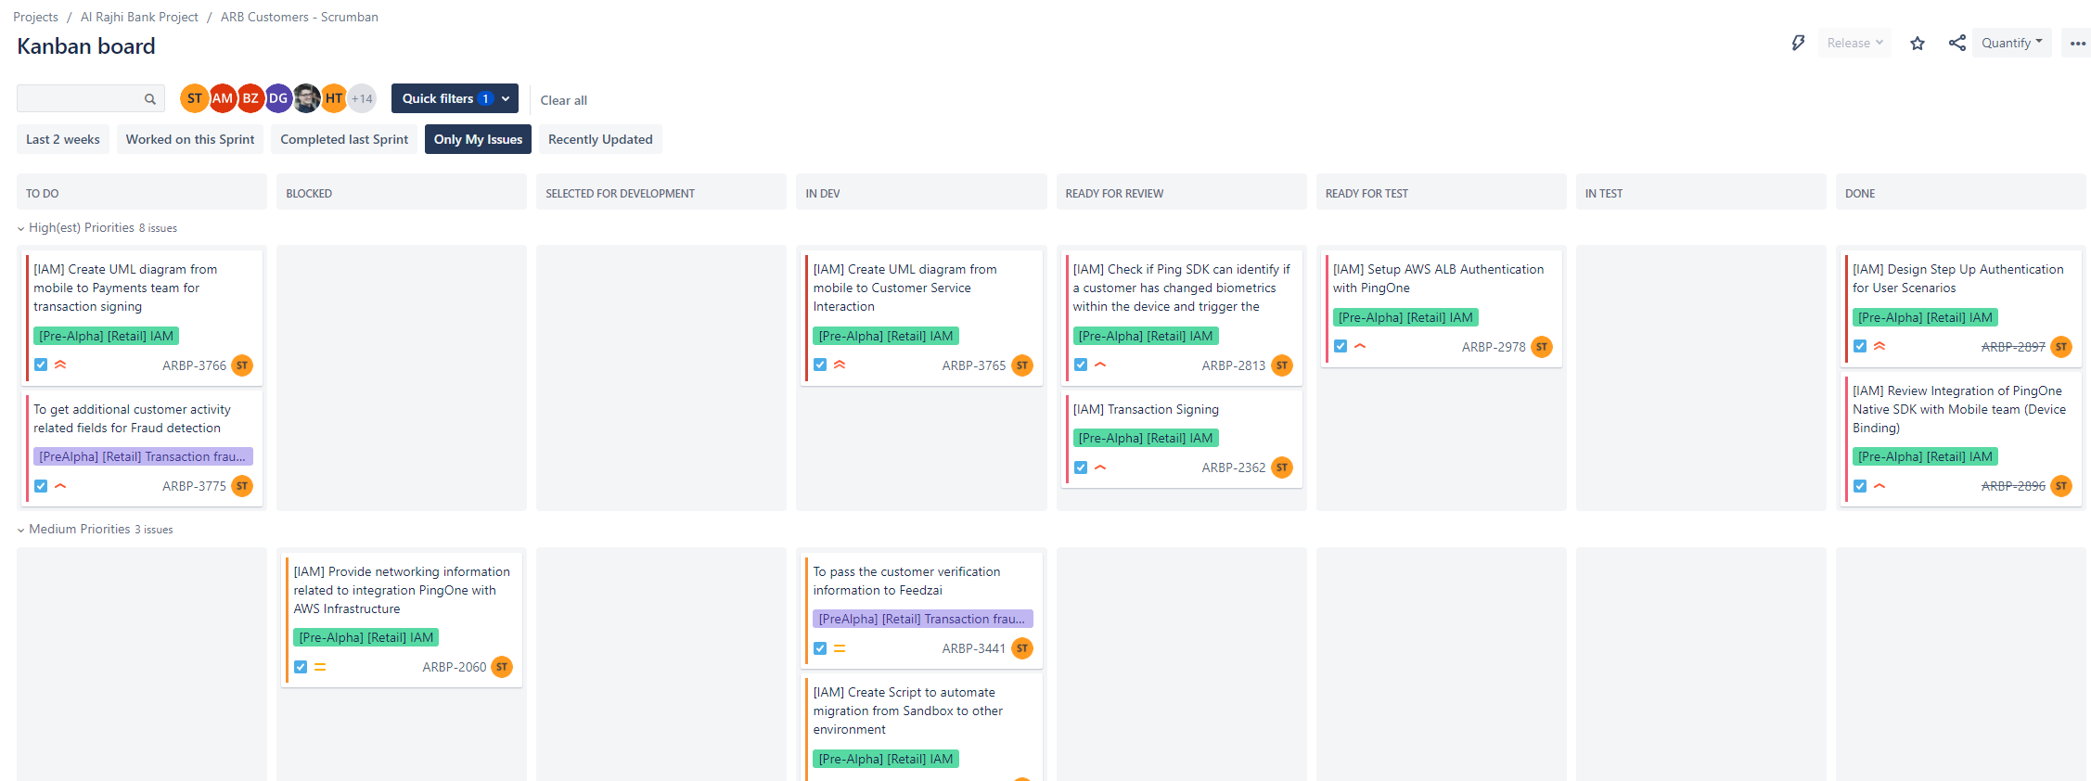The width and height of the screenshot is (2091, 781).
Task: Click assignee avatar on ARBP-3766 card
Action: pos(242,365)
